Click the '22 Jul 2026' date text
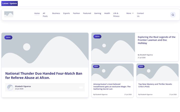The image size is (180, 112). tap(19, 89)
